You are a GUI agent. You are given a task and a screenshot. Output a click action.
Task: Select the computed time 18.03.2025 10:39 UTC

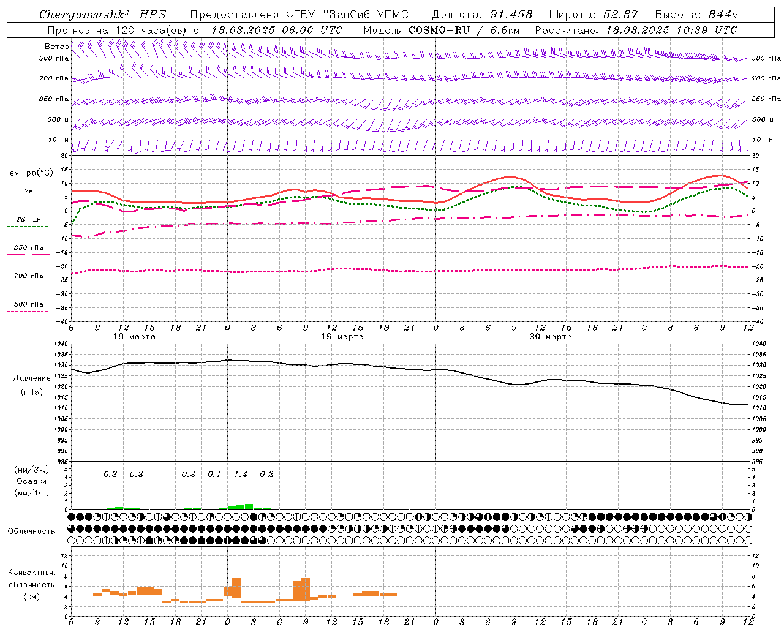coord(671,30)
